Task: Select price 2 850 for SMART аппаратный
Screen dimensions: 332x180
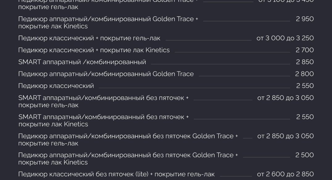Action: point(305,62)
